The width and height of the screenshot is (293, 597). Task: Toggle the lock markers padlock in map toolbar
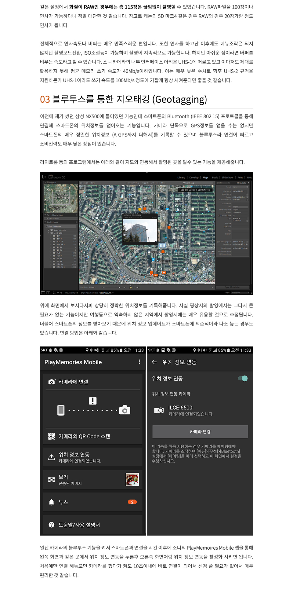(x=131, y=287)
